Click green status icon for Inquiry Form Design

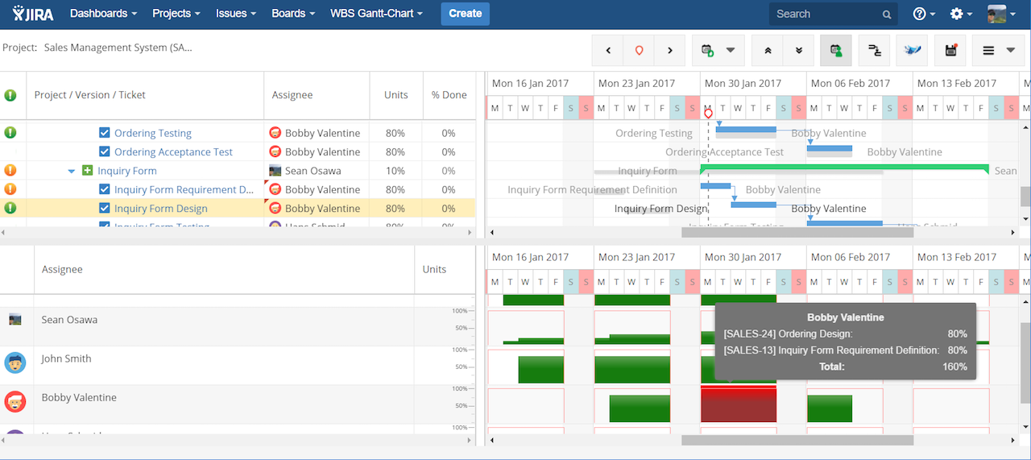(10, 208)
